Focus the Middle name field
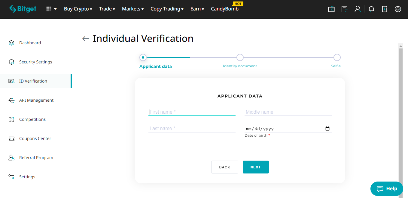 [x=288, y=112]
